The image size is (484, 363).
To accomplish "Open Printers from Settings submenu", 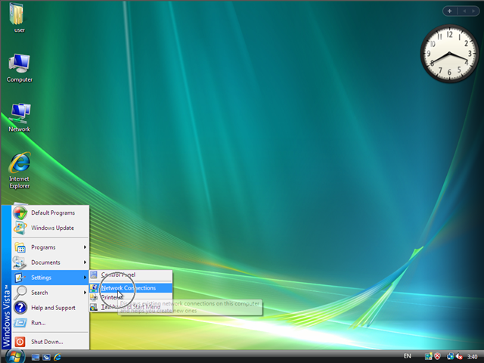I will click(x=131, y=297).
